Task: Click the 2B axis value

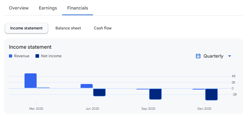Action: (x=233, y=82)
